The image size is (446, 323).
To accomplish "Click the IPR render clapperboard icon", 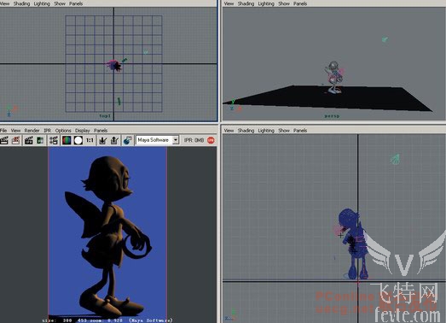I will (x=28, y=140).
